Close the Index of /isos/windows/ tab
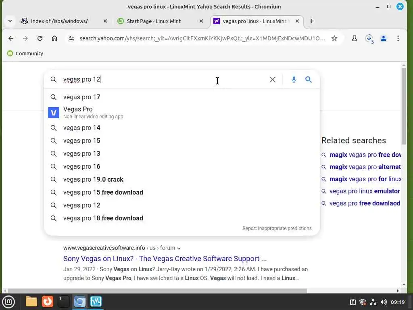The height and width of the screenshot is (310, 413). click(x=105, y=21)
